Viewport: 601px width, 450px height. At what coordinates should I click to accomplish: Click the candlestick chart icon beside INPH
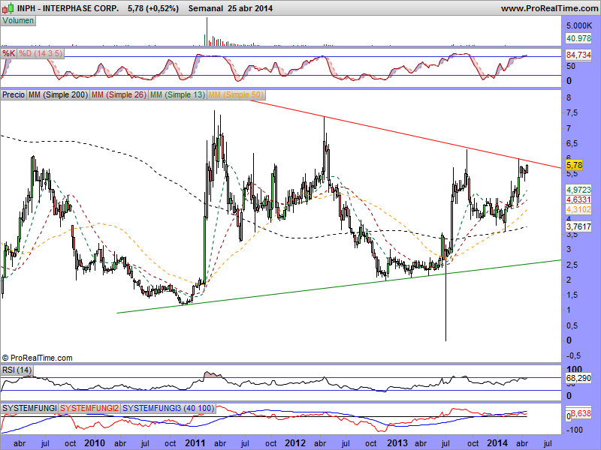click(8, 7)
